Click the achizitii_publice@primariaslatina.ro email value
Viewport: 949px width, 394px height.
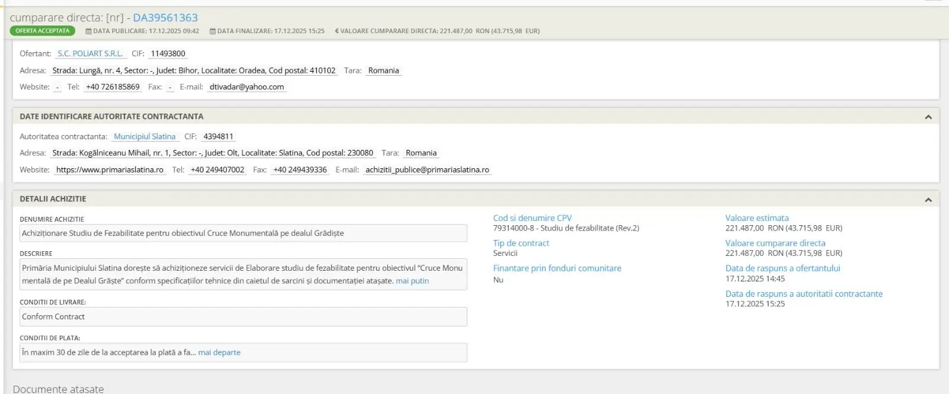coord(427,170)
